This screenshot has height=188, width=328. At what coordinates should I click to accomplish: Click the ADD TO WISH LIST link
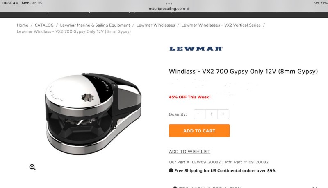coord(189,152)
